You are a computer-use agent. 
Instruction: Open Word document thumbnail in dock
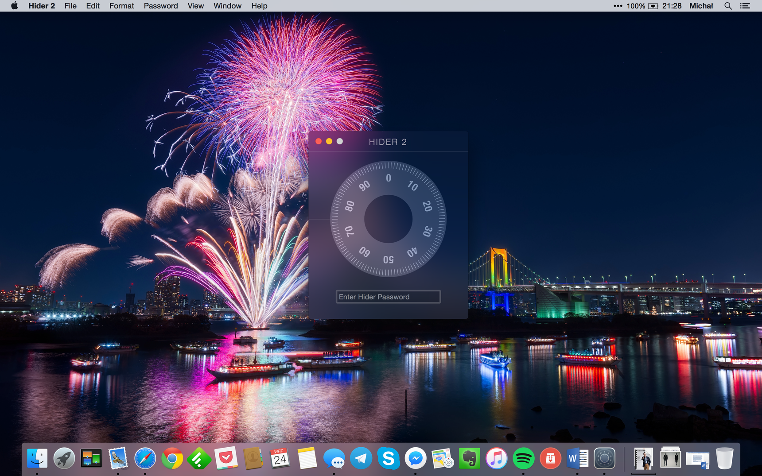(697, 460)
